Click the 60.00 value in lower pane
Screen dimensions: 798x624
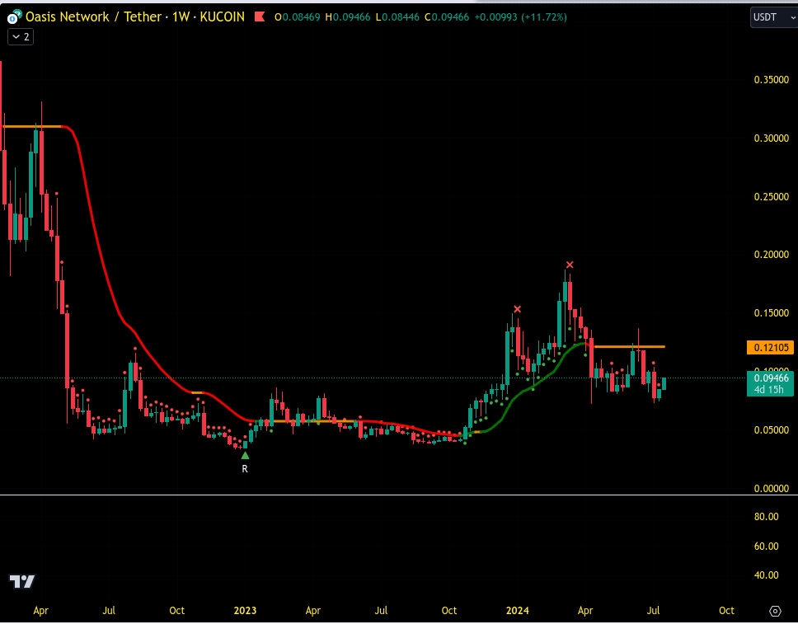(x=766, y=547)
